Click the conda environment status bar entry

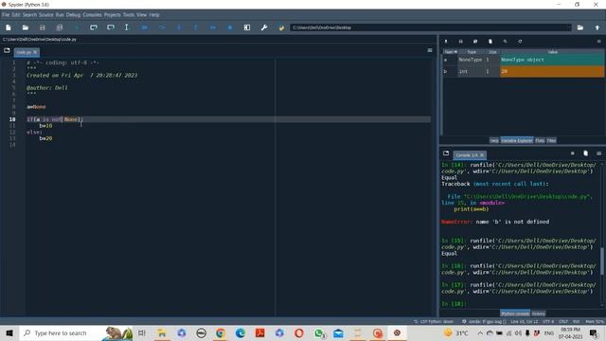click(x=484, y=321)
